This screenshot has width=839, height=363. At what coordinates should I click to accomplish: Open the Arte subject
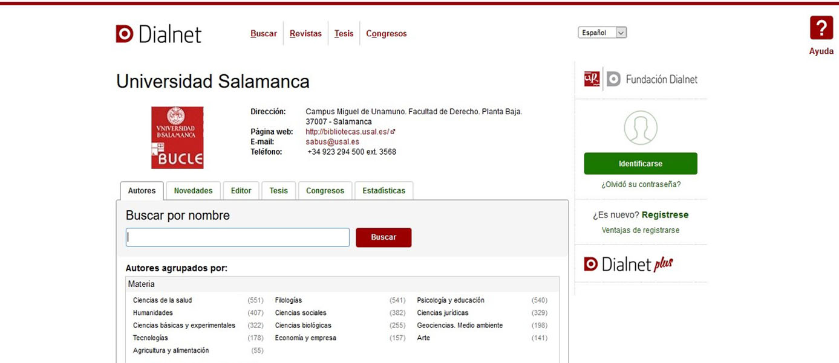tap(423, 338)
